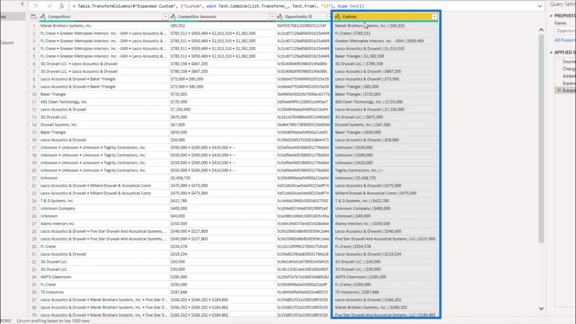
Task: Click opportunity ID '5bf3557581c01f001f11c34f'
Action: point(302,26)
